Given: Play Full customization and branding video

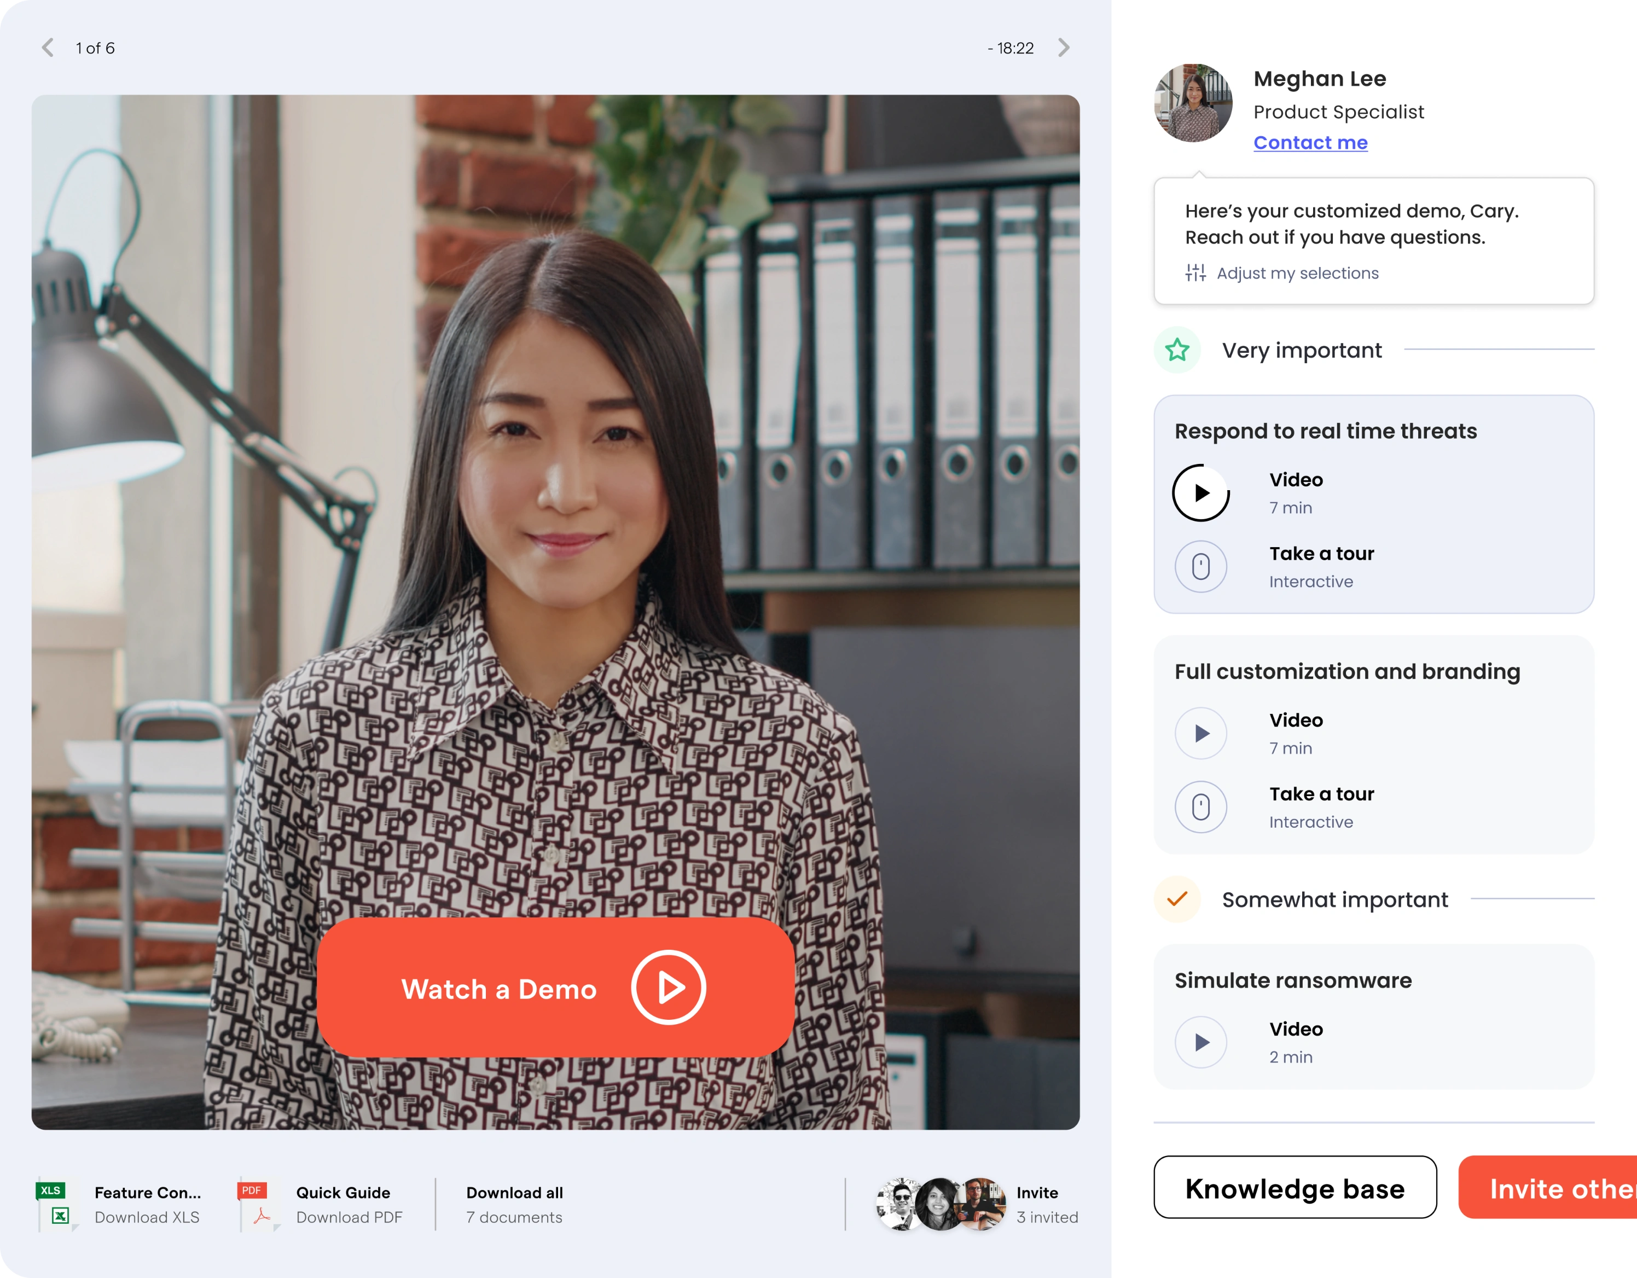Looking at the screenshot, I should [x=1201, y=733].
